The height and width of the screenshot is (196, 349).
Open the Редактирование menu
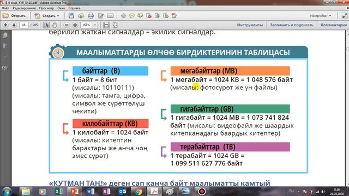pos(24,8)
